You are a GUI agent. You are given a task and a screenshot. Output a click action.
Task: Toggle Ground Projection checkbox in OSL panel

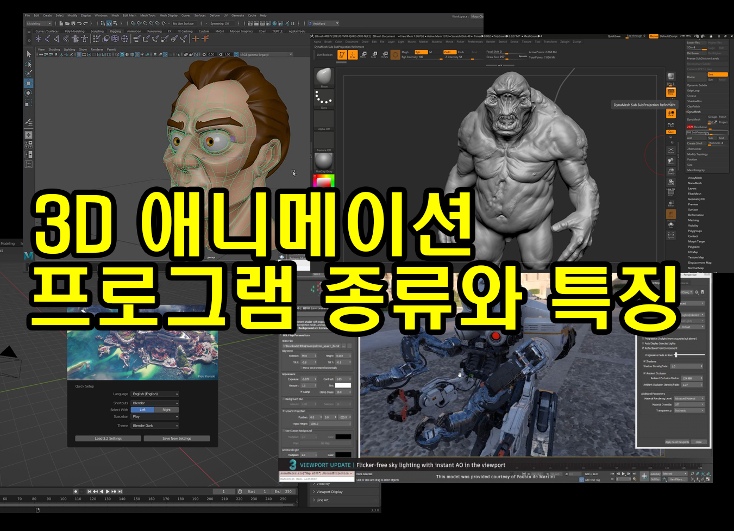[284, 411]
